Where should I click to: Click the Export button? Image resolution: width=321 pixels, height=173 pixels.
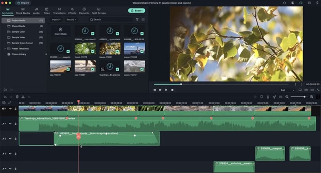[x=137, y=10]
